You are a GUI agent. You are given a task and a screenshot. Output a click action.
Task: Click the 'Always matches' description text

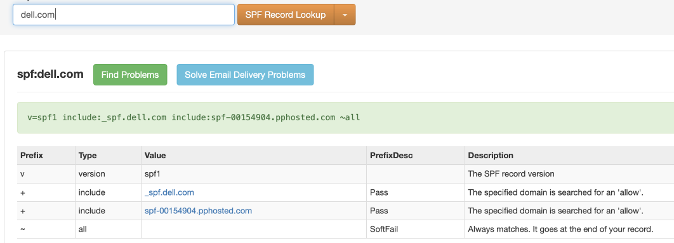560,229
